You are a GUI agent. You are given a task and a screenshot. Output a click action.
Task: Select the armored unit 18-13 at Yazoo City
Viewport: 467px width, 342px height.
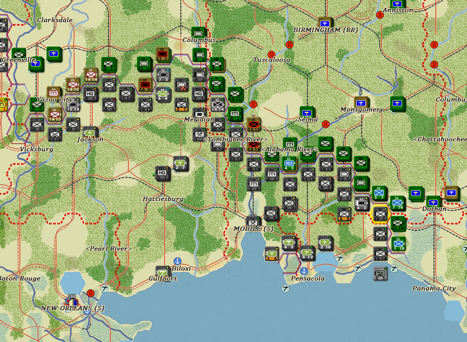coord(73,105)
